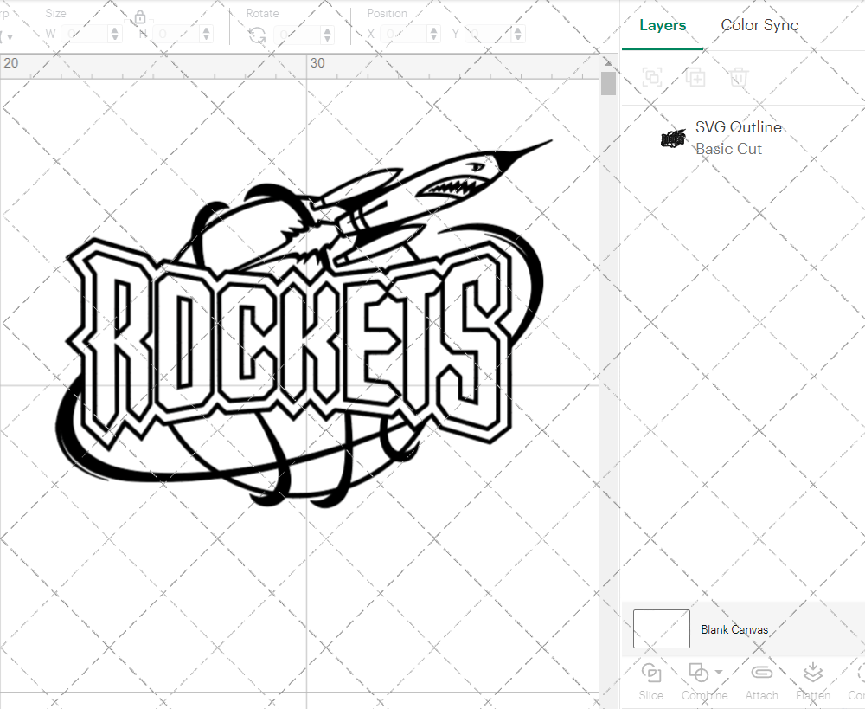
Task: Select the Slice tool
Action: [x=650, y=681]
